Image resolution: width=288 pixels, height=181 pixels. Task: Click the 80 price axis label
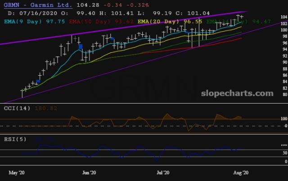pos(285,95)
